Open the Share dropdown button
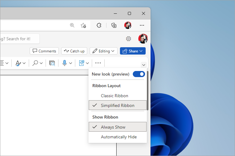This screenshot has width=235, height=156. pyautogui.click(x=132, y=51)
